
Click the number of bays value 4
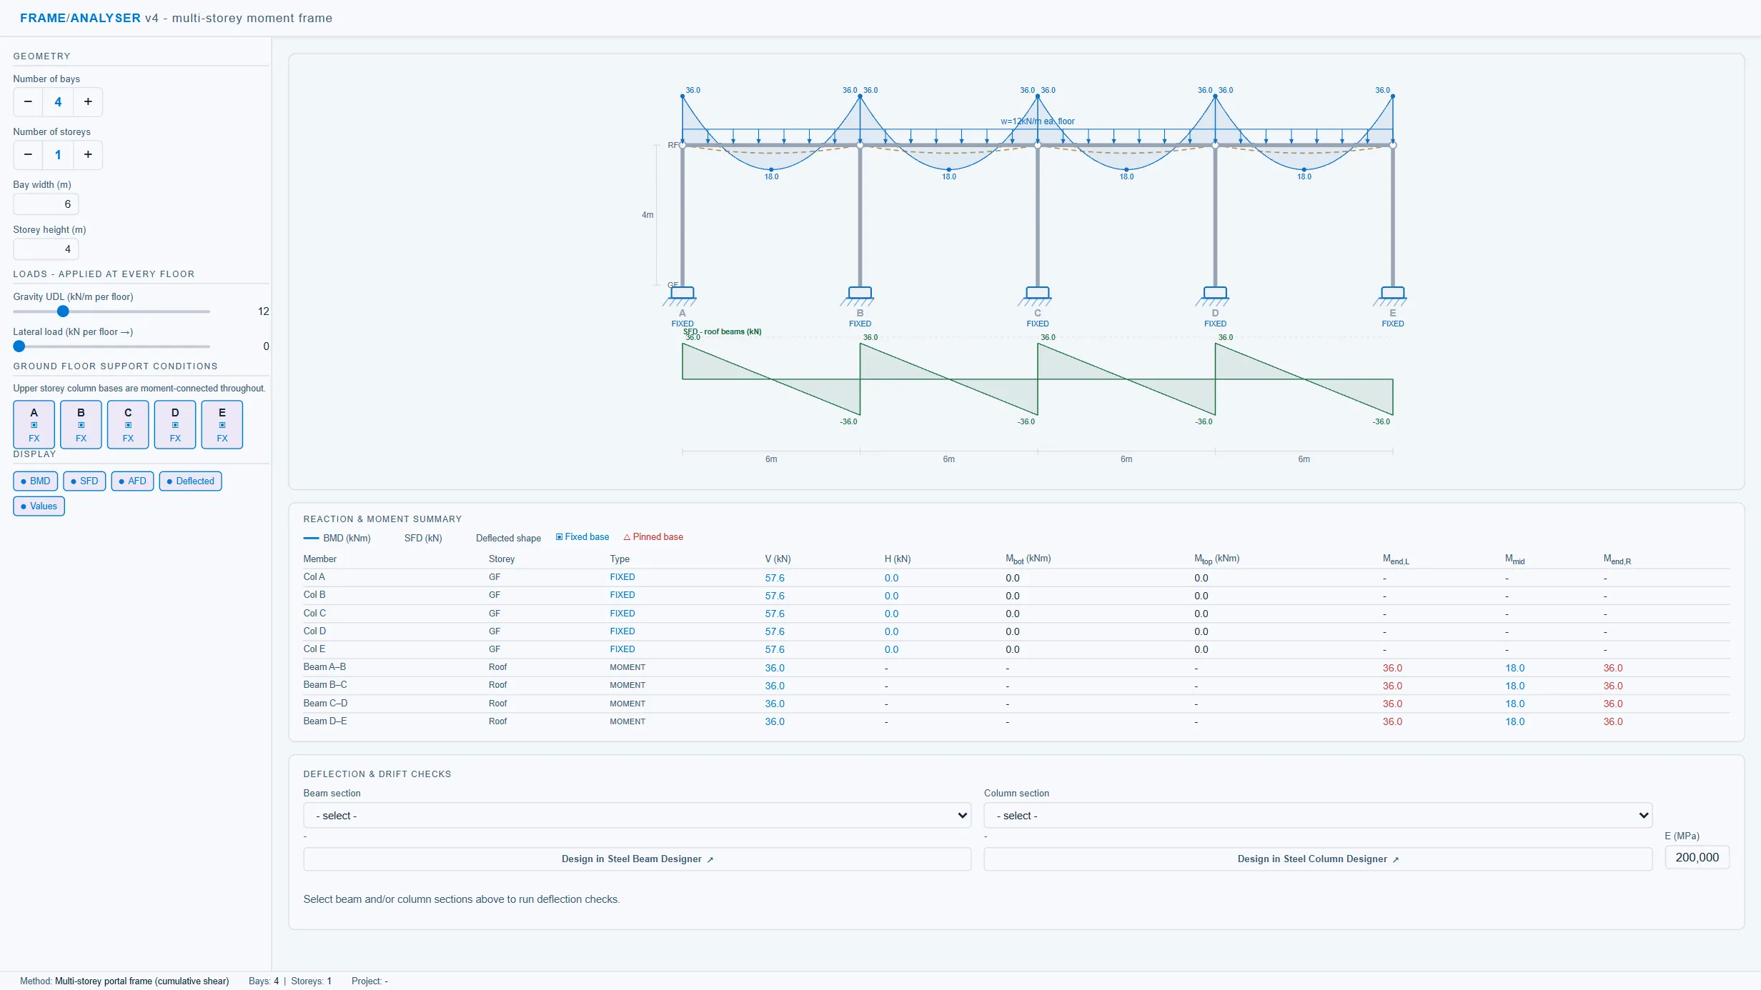[x=58, y=101]
